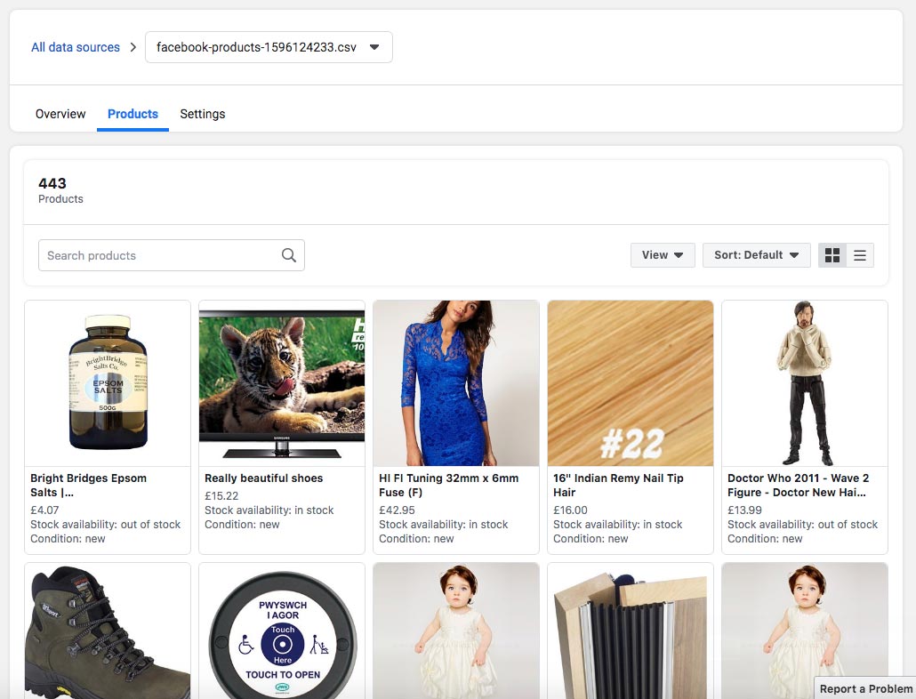Click the £15.22 price
The width and height of the screenshot is (916, 699).
[x=221, y=495]
